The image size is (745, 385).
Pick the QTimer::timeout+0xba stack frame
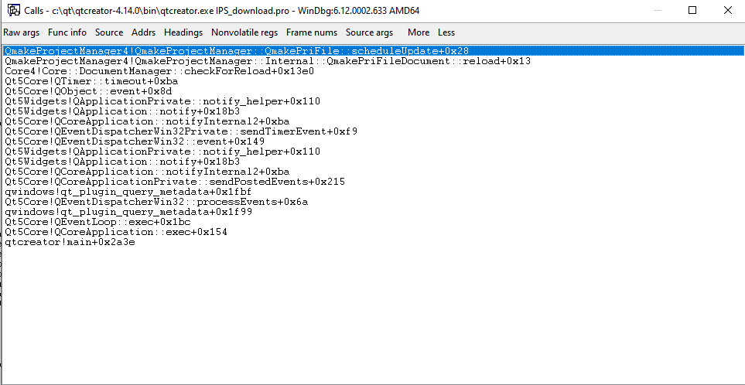click(91, 81)
